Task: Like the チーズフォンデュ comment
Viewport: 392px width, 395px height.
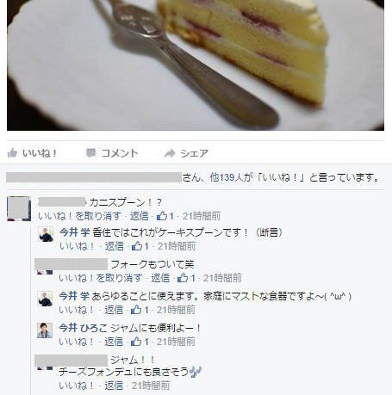Action: click(76, 386)
